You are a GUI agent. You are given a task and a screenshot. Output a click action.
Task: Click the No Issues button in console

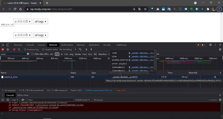98,100
